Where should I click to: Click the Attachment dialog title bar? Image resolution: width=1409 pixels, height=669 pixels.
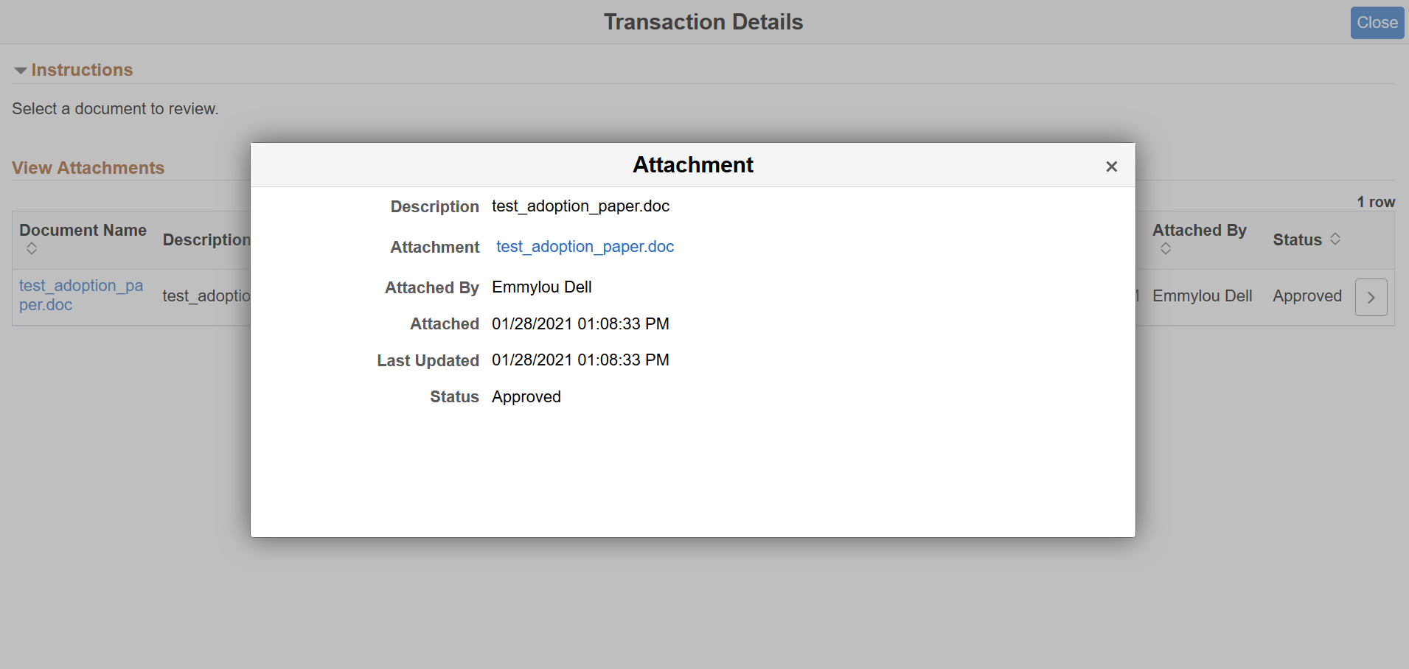click(692, 165)
